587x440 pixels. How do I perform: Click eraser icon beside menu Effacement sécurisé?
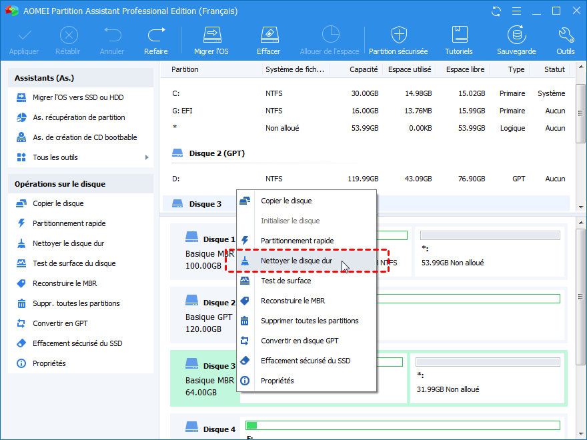(245, 361)
